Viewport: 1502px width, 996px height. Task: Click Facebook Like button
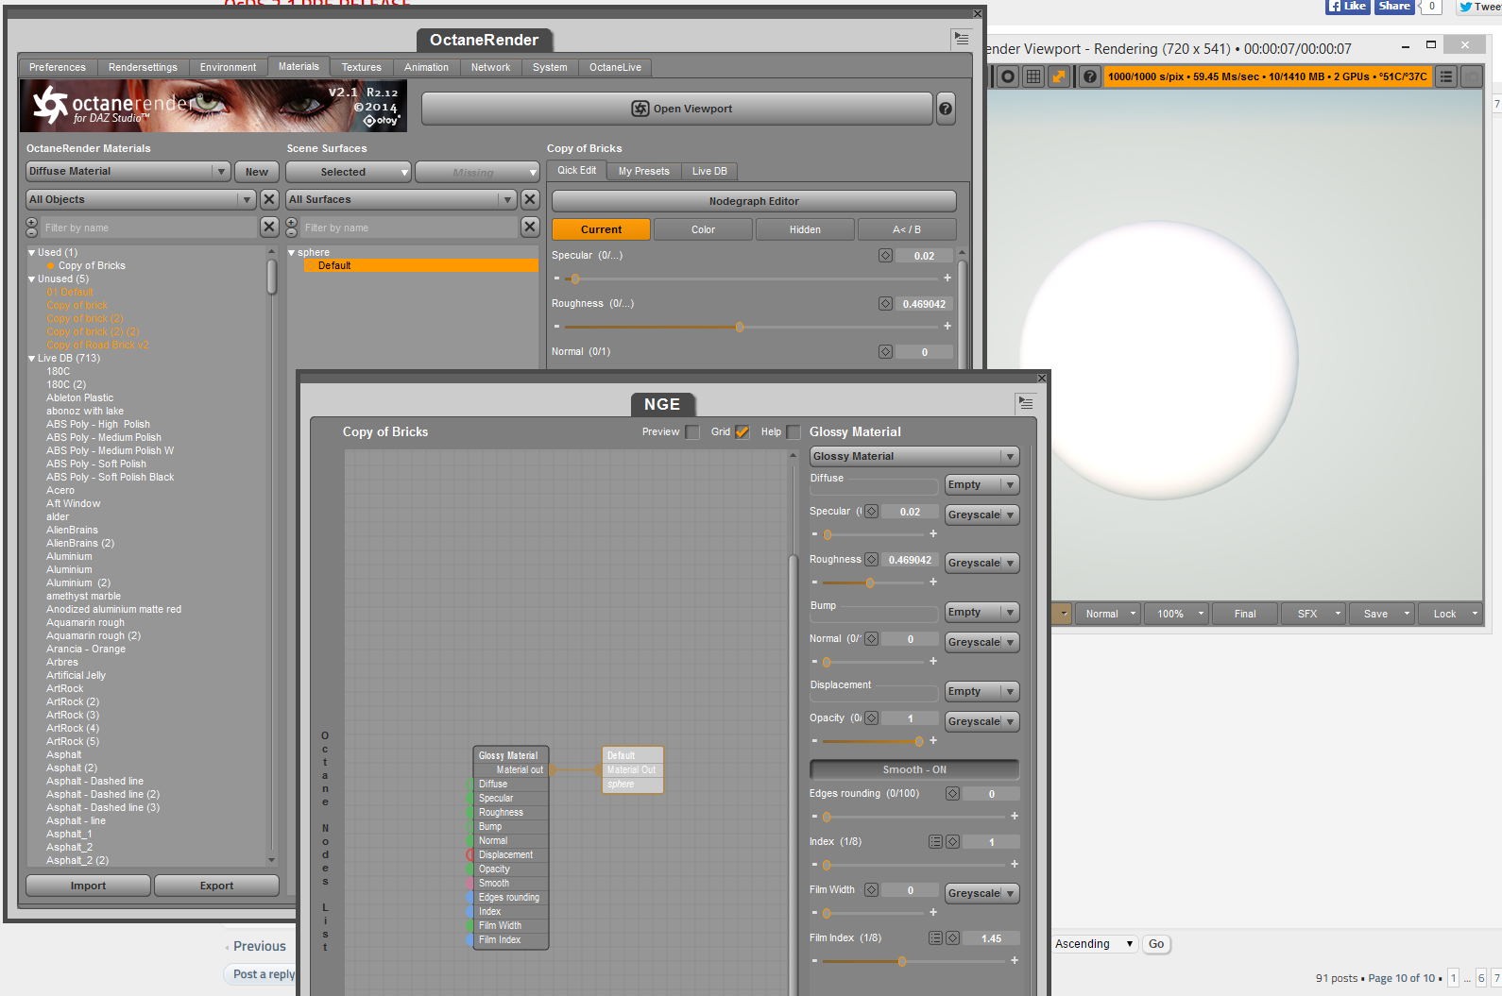click(x=1348, y=7)
